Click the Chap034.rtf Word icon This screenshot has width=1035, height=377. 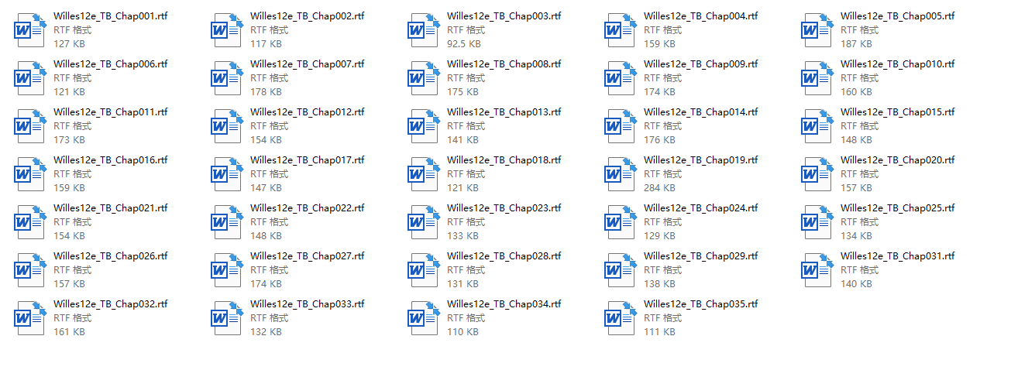pos(424,317)
